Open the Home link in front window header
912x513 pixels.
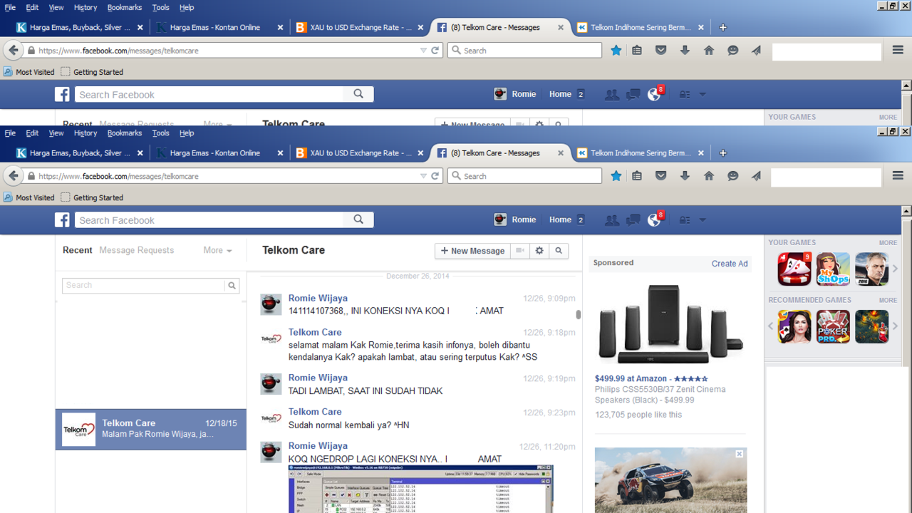(560, 220)
